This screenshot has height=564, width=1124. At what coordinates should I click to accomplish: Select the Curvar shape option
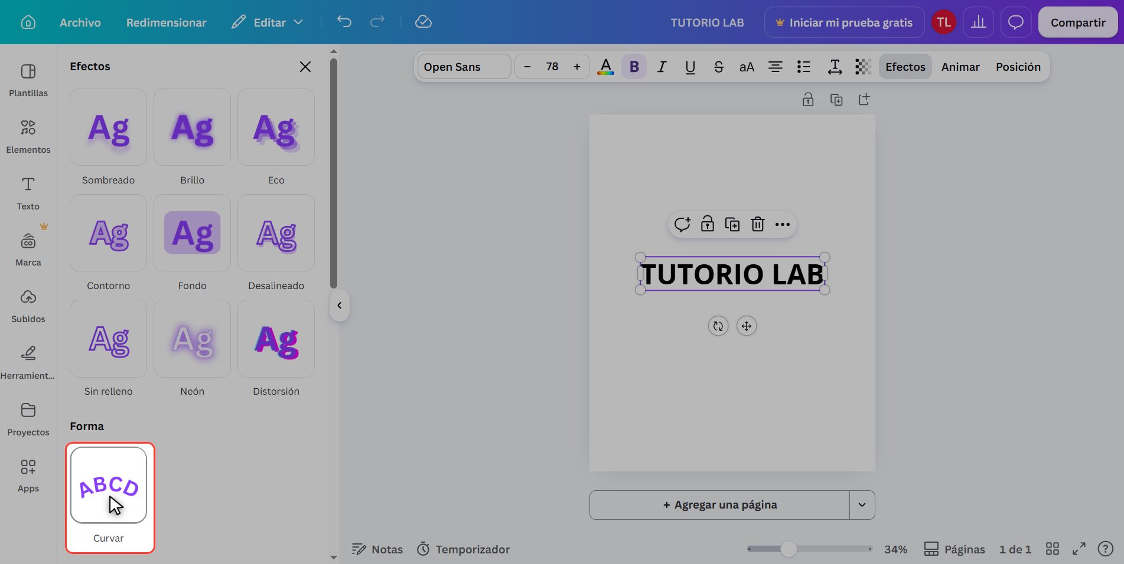click(x=108, y=485)
